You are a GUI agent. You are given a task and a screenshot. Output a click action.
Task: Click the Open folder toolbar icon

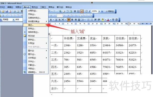coord(3,12)
